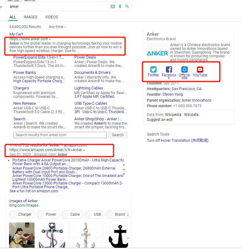Screen dimensions: 242x249
Task: Open the Official site globe icon
Action: tap(185, 69)
